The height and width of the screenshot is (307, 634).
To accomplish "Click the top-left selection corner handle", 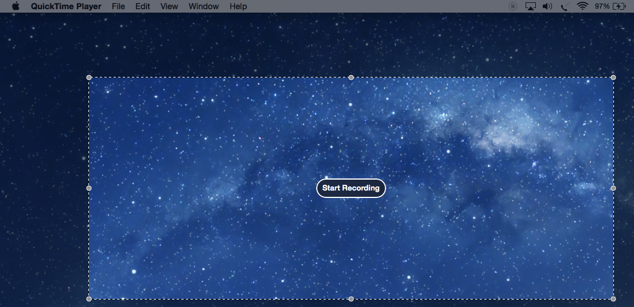I will 89,77.
